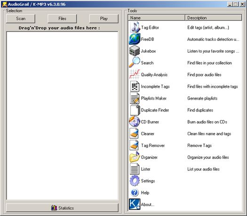This screenshot has height=216, width=247.
Task: Click the Play button
Action: (104, 19)
